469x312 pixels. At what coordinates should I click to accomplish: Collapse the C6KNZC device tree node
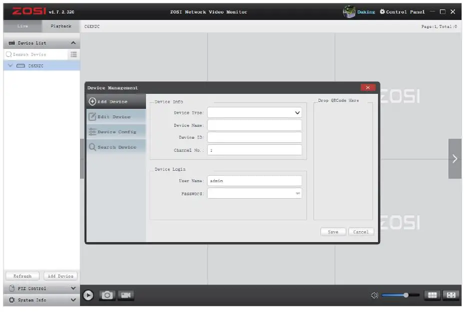click(10, 66)
